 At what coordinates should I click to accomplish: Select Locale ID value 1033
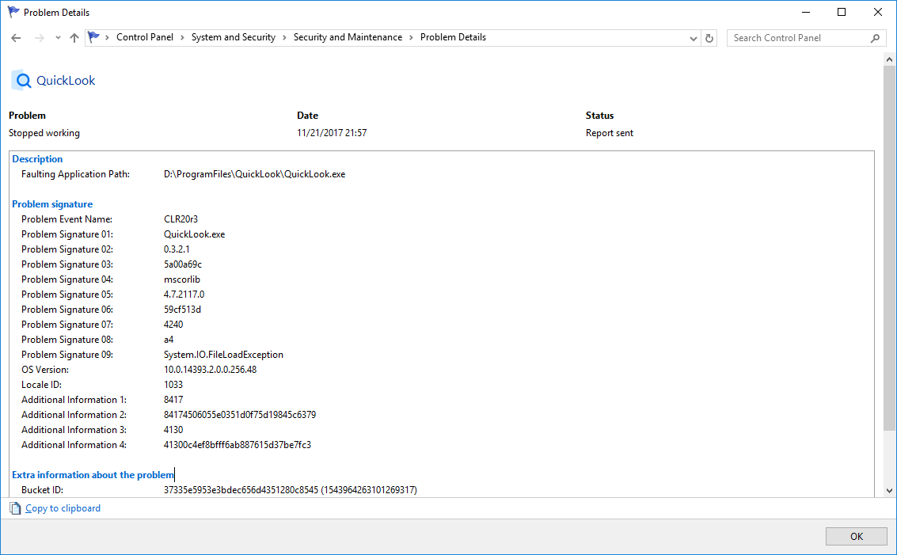click(173, 385)
